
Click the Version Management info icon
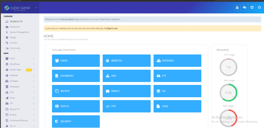point(7,32)
